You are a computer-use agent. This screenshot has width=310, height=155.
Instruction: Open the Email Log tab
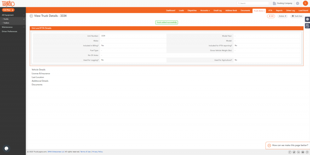coord(217,11)
